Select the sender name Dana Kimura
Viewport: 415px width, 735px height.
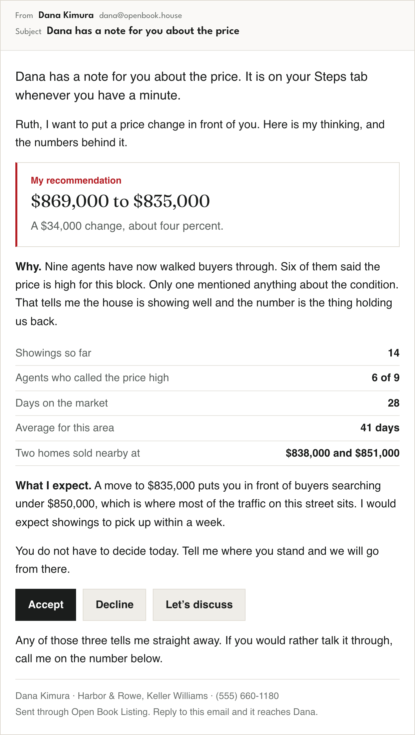(66, 15)
